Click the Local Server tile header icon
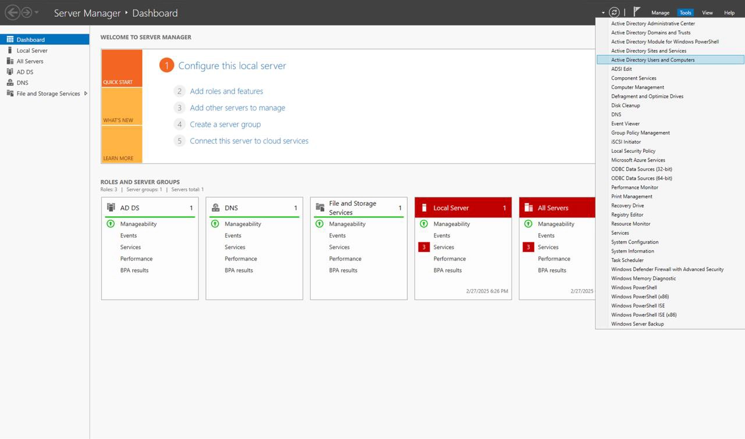Image resolution: width=745 pixels, height=439 pixels. click(x=424, y=208)
